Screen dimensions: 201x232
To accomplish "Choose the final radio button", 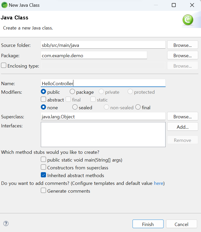I will pyautogui.click(x=138, y=107).
